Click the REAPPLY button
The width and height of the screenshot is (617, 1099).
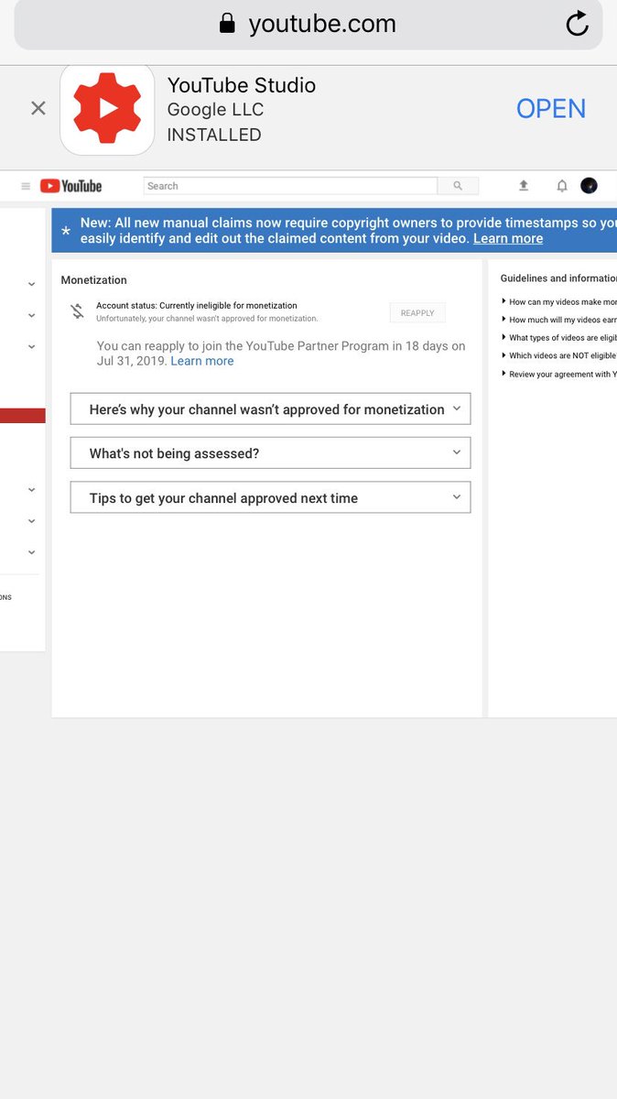pos(417,313)
